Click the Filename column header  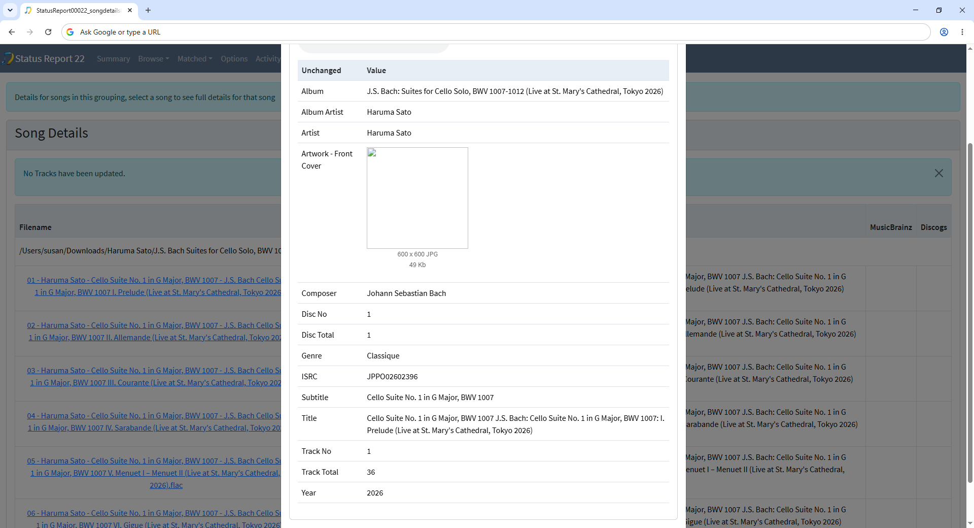[x=36, y=227]
